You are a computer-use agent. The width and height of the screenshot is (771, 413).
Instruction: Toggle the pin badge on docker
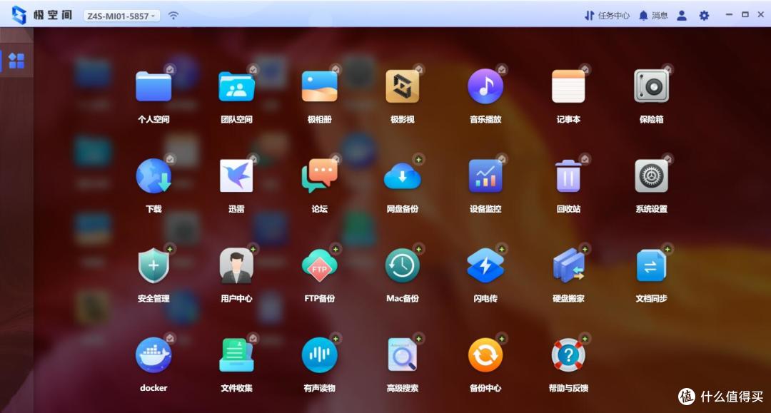click(x=170, y=338)
